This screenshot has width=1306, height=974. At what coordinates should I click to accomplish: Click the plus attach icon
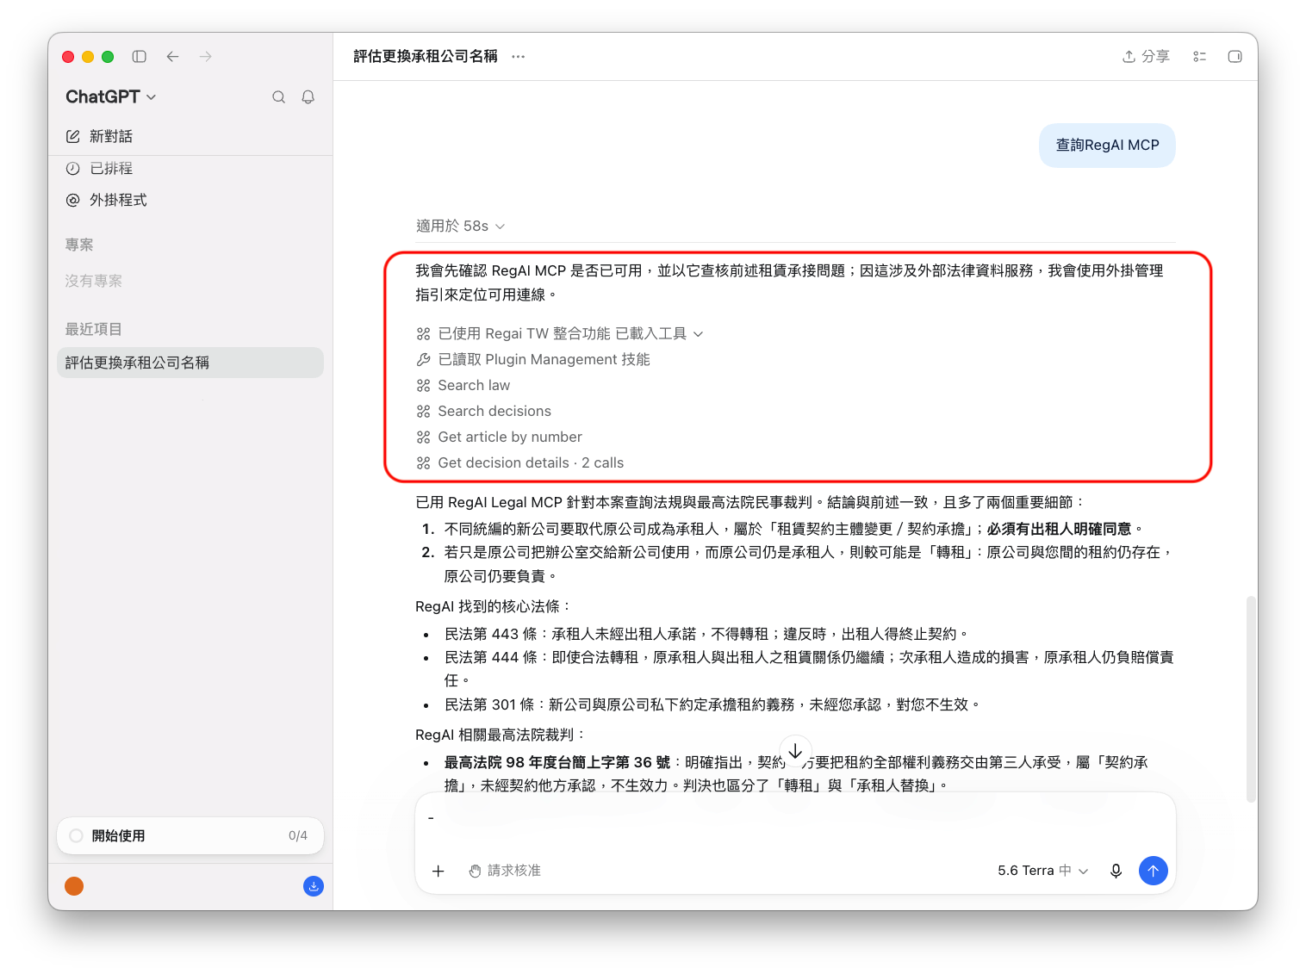(438, 871)
